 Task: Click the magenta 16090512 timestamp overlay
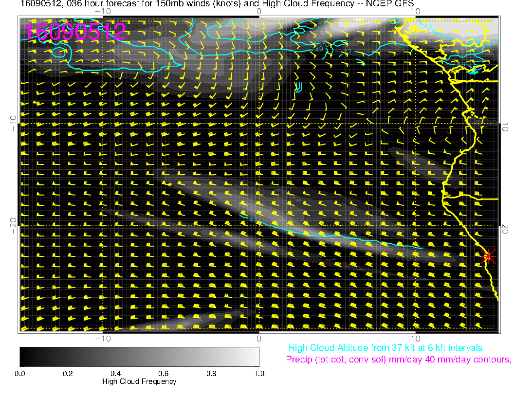pyautogui.click(x=75, y=32)
